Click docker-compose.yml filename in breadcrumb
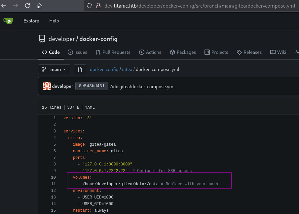 158,70
